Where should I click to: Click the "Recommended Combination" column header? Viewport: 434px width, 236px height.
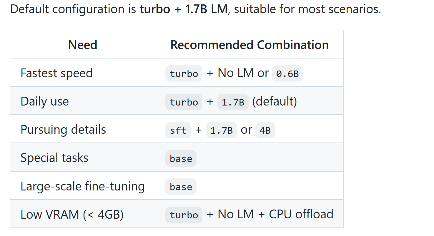(x=249, y=45)
